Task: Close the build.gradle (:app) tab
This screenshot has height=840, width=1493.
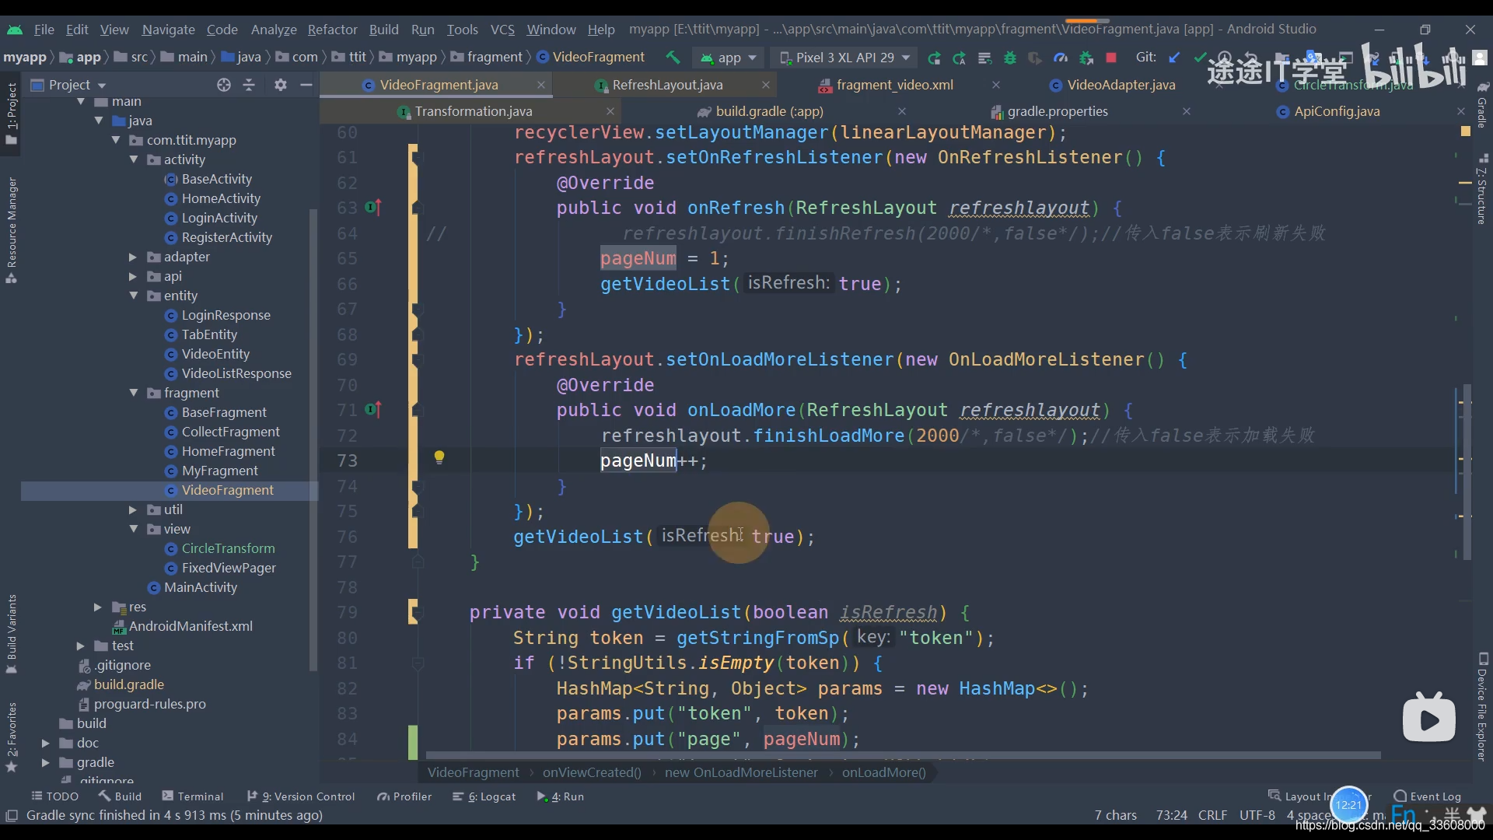Action: (902, 111)
